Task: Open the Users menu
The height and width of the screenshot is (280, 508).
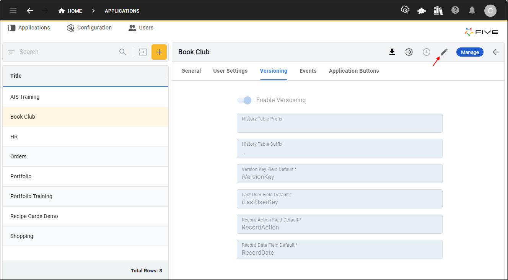Action: 141,28
